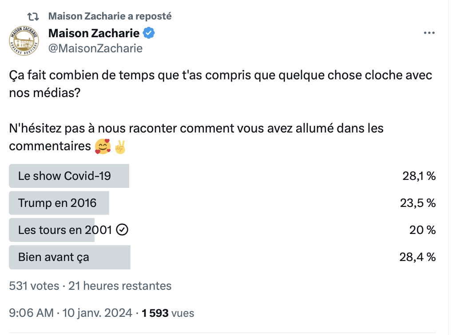Click the tweet question text about médias
This screenshot has width=452, height=335.
(221, 84)
